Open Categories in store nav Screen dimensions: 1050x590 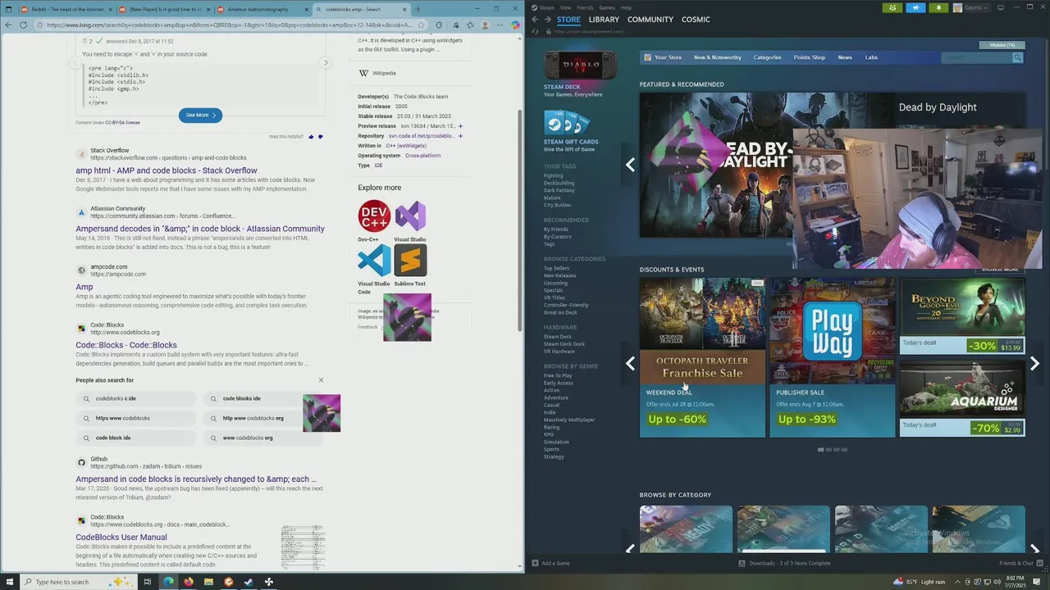767,57
